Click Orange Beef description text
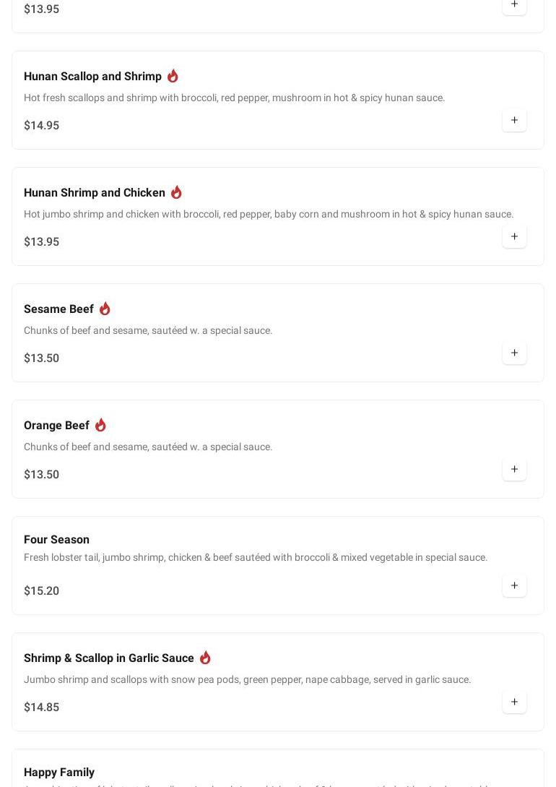 [148, 447]
